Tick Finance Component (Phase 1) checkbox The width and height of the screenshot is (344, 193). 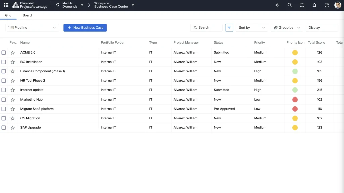pos(4,71)
